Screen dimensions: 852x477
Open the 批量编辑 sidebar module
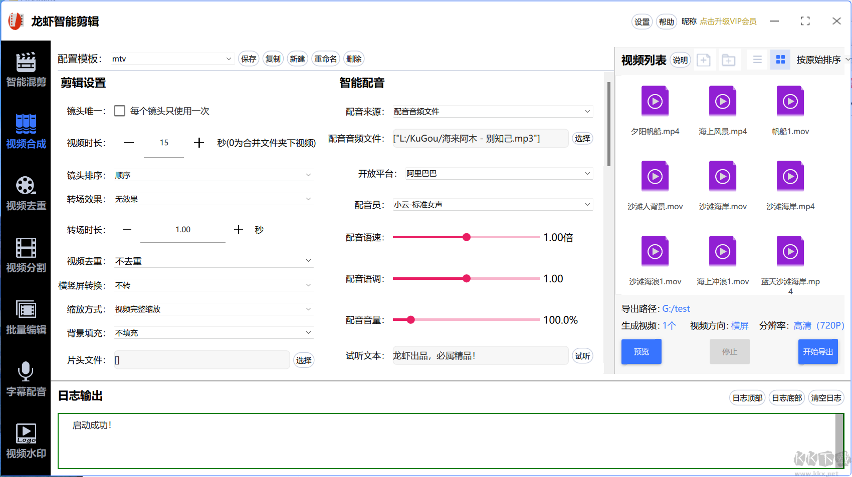click(26, 318)
